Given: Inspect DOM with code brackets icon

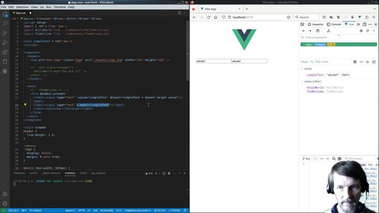Looking at the screenshot, I should [361, 62].
